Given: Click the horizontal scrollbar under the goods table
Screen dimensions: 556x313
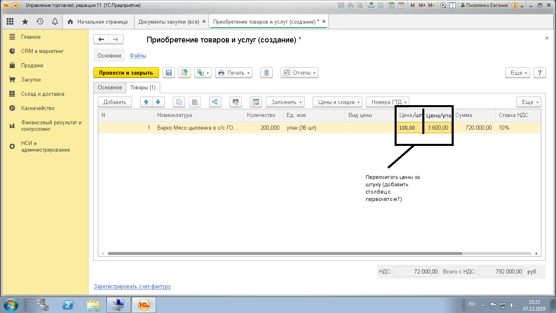Looking at the screenshot, I should (285, 253).
